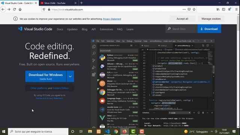
Task: Go back with the browser Back arrow
Action: 3,9
